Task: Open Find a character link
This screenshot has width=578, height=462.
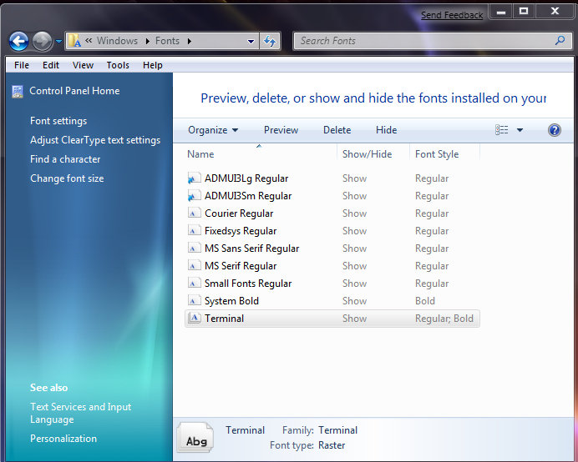Action: (x=65, y=159)
